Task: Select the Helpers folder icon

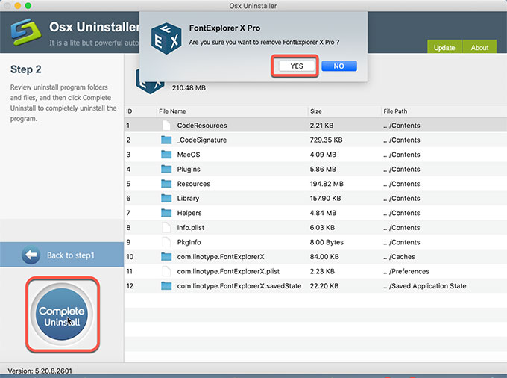Action: click(166, 212)
